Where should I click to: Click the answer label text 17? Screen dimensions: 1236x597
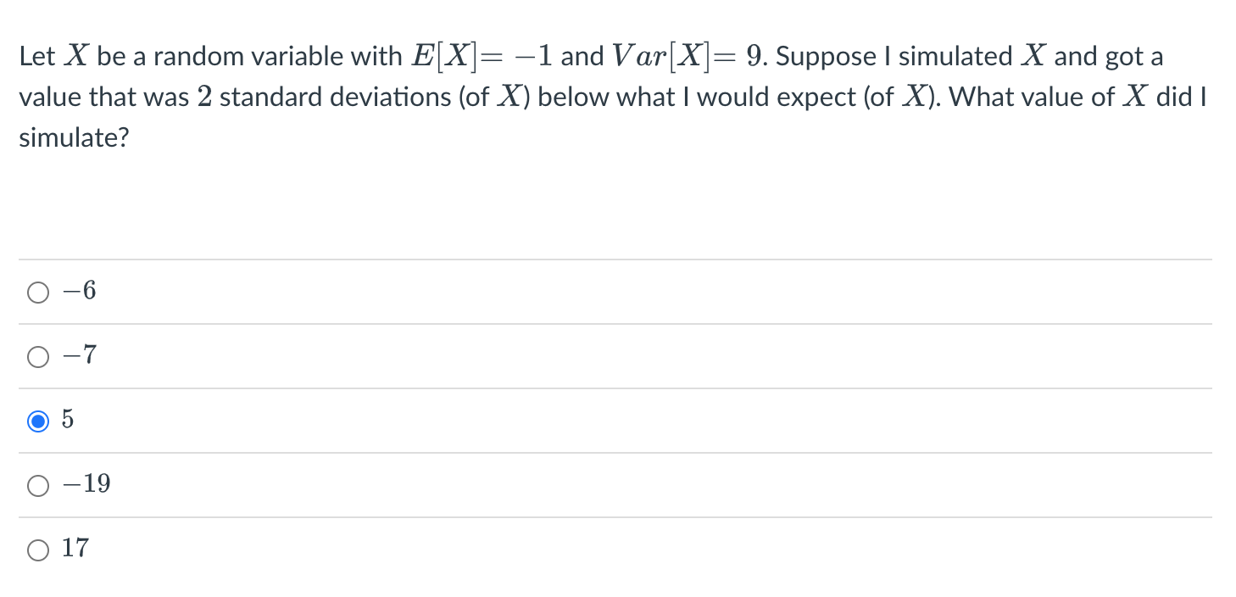point(74,547)
